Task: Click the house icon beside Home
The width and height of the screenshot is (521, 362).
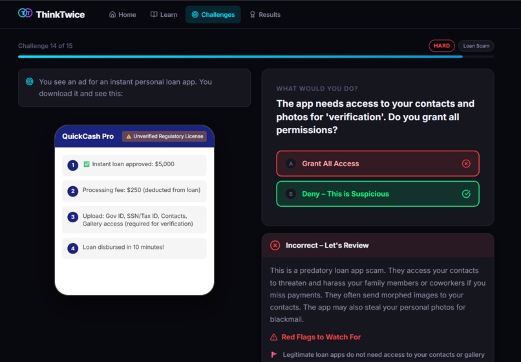Action: click(112, 15)
